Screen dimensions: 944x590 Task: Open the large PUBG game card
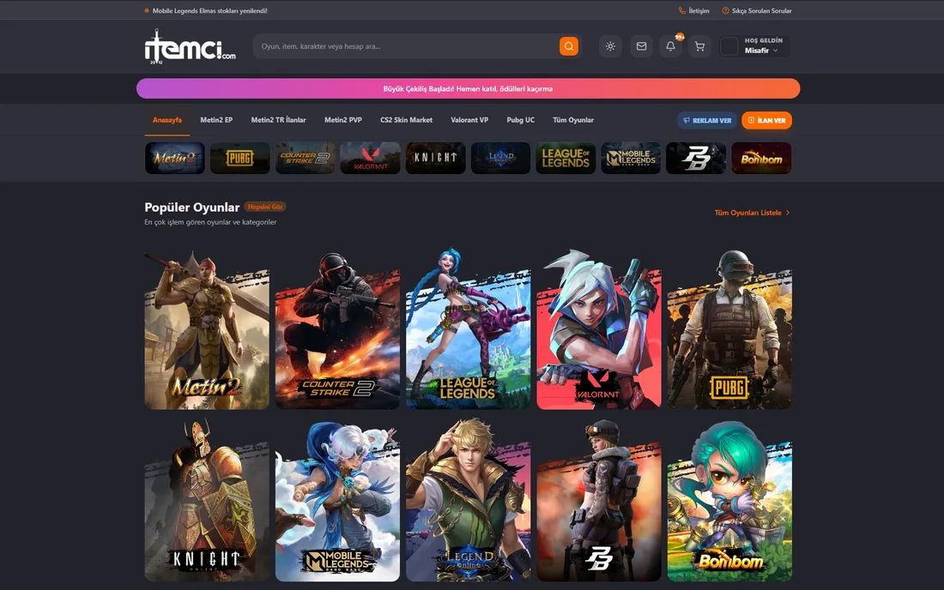[x=729, y=329]
